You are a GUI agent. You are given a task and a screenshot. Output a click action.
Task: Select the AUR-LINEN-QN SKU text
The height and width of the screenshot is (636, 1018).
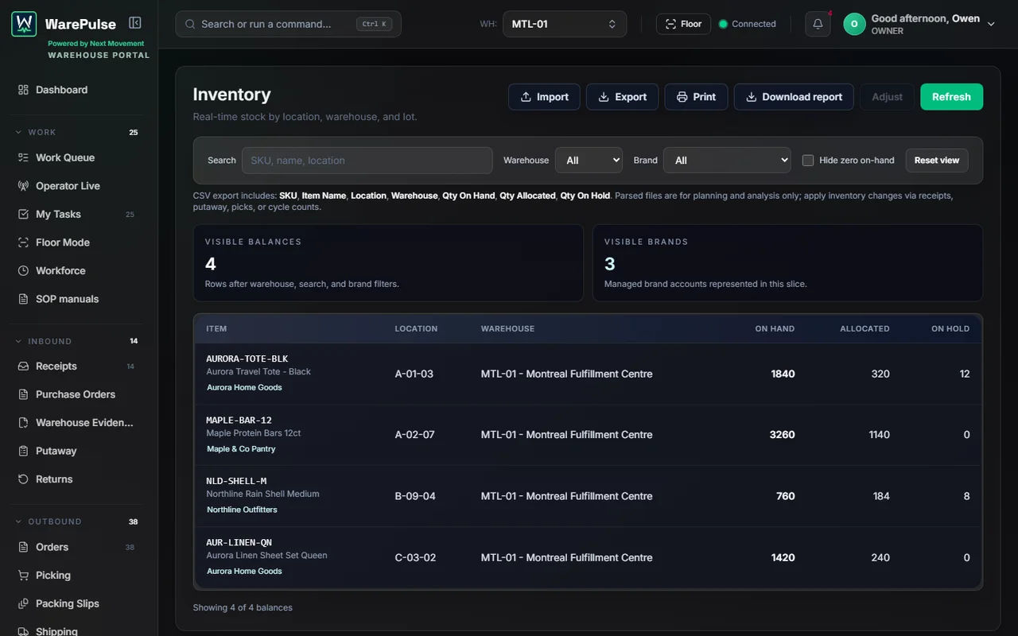click(x=239, y=542)
